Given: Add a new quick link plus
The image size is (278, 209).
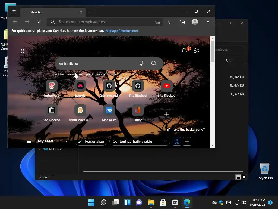Looking at the screenshot, I should click(x=166, y=115).
